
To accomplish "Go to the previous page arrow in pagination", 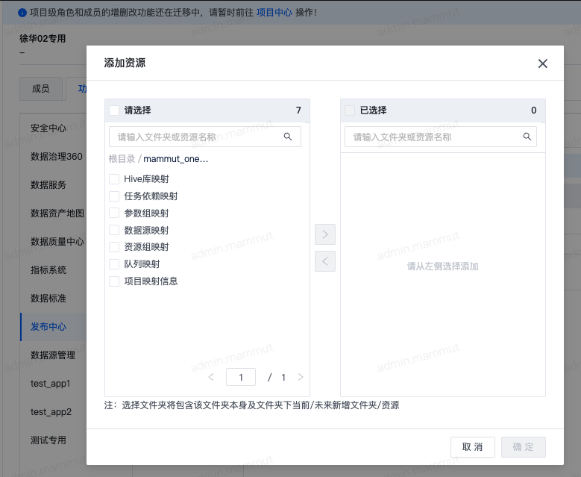I will pos(211,377).
